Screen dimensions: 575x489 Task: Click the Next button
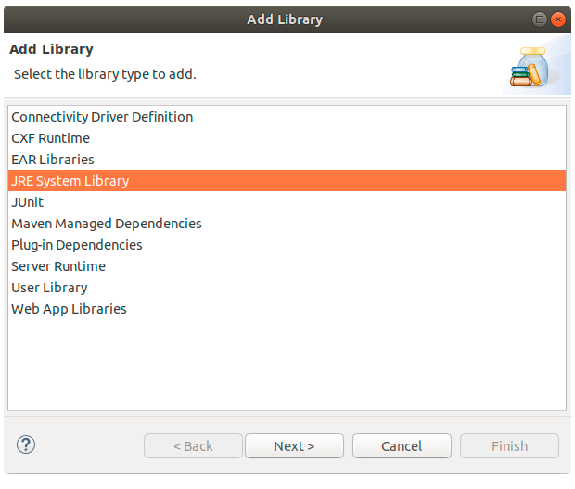(295, 446)
